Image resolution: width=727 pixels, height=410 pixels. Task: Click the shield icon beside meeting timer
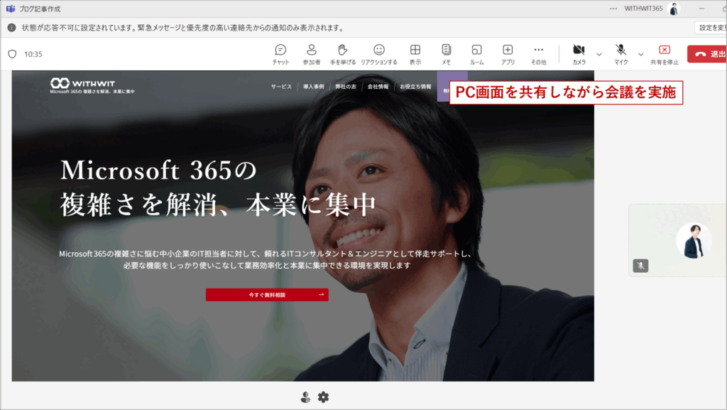tap(13, 54)
